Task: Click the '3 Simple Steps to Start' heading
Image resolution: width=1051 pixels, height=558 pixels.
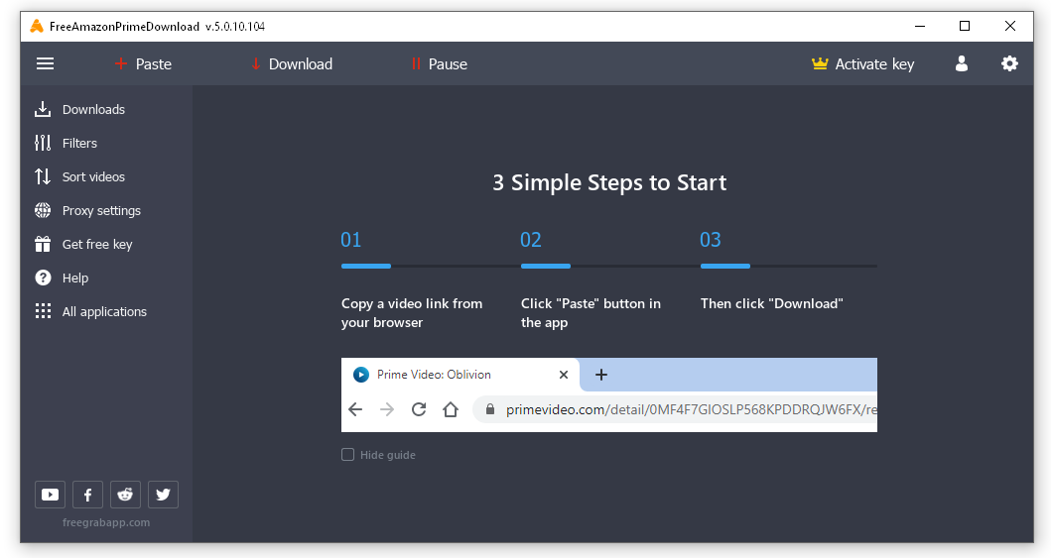Action: tap(609, 182)
